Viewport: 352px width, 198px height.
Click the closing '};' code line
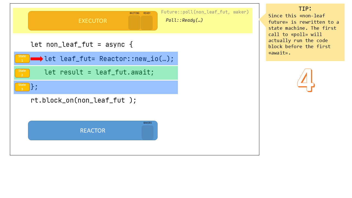pos(34,87)
